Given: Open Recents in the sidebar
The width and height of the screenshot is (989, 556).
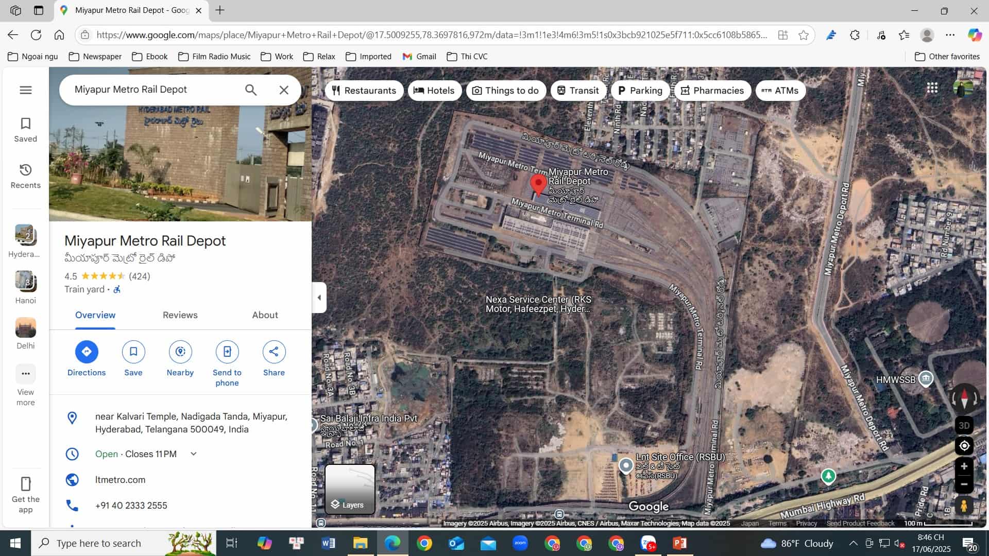Looking at the screenshot, I should coord(25,176).
